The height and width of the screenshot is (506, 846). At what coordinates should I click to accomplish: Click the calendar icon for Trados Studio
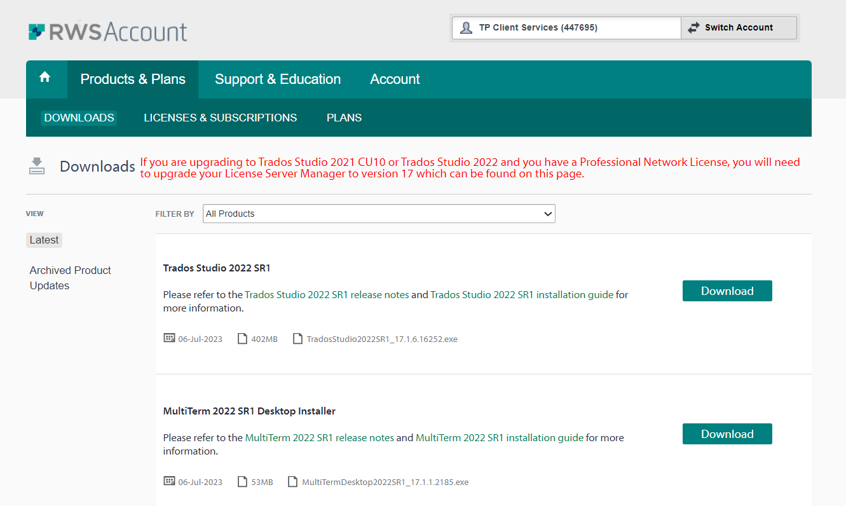(x=169, y=338)
